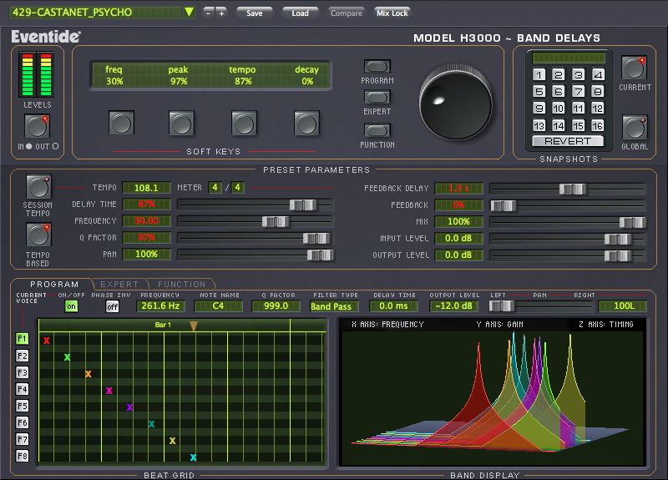The image size is (668, 480).
Task: Open the Filter Type Band Pass selector
Action: 334,306
